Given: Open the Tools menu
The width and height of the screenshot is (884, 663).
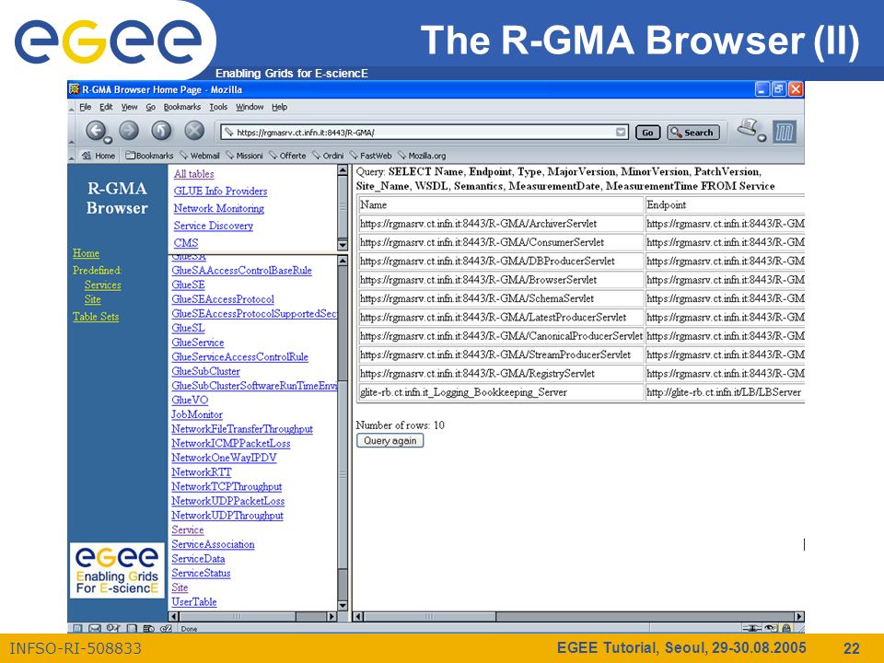Looking at the screenshot, I should (x=218, y=107).
